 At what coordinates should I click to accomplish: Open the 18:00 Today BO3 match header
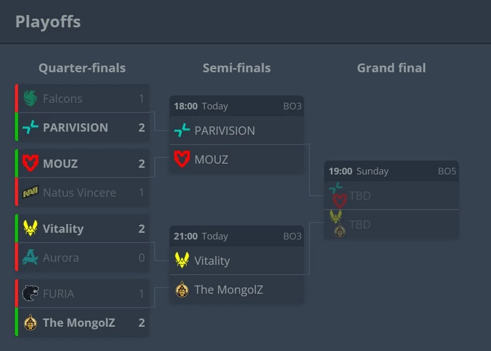click(237, 106)
